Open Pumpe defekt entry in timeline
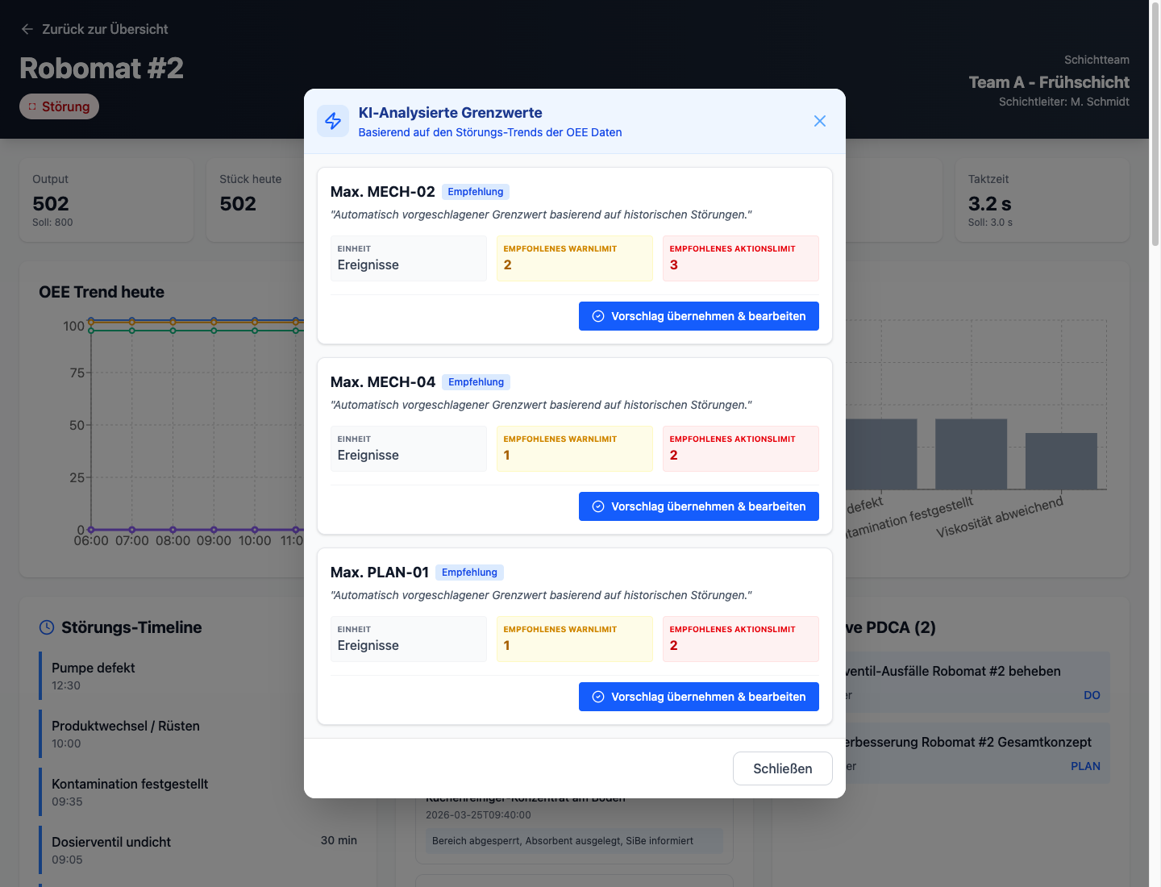 [94, 676]
